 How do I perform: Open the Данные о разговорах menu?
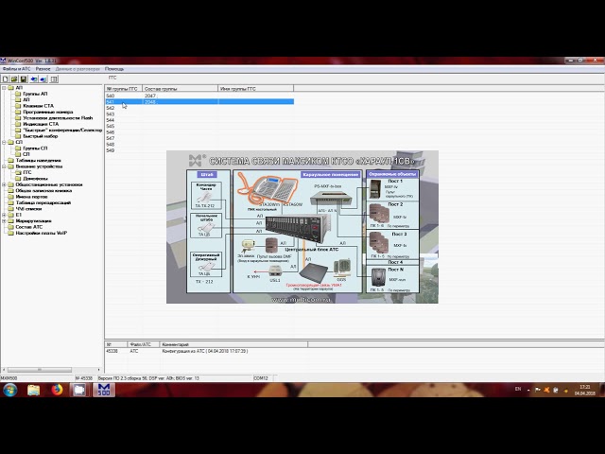click(x=78, y=69)
